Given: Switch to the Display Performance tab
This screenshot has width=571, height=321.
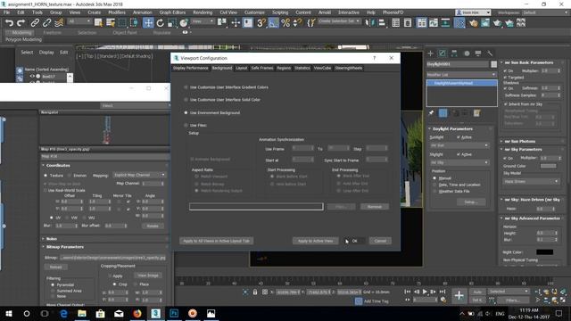Looking at the screenshot, I should (190, 68).
